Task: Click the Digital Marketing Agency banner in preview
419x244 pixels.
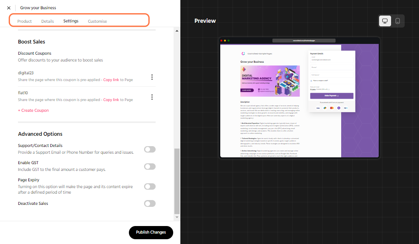Action: (270, 81)
